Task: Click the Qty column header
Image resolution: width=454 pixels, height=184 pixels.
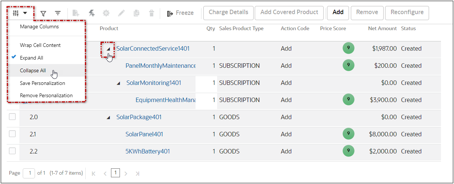Action: [211, 28]
